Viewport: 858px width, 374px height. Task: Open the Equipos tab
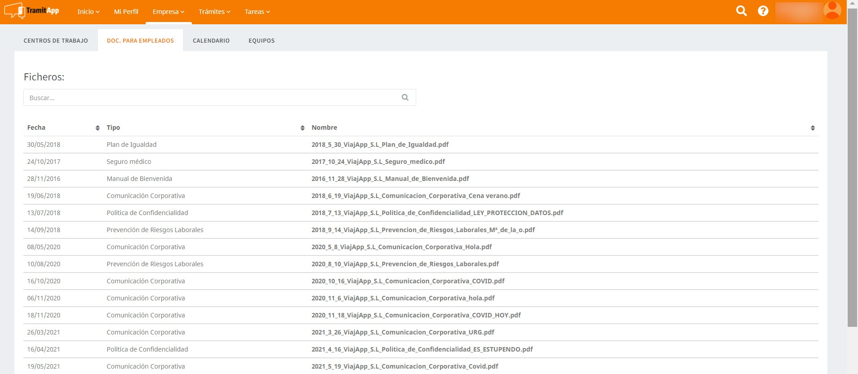[262, 40]
